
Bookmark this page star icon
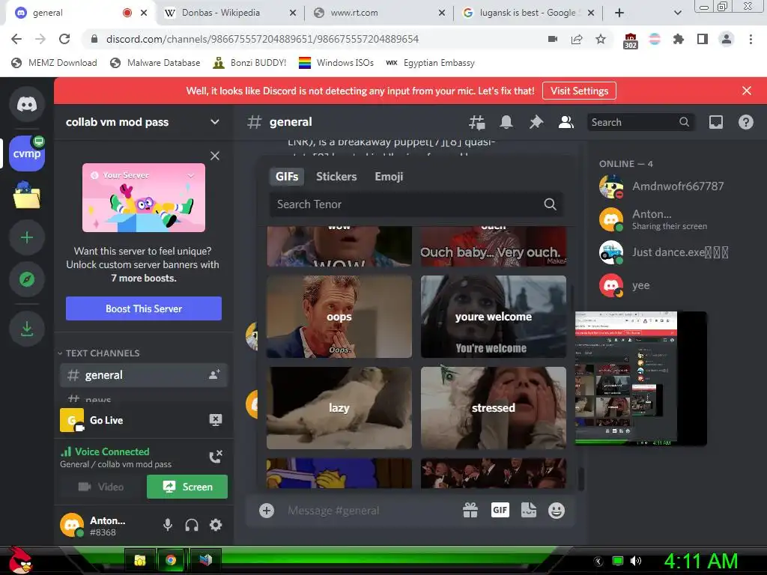[601, 39]
